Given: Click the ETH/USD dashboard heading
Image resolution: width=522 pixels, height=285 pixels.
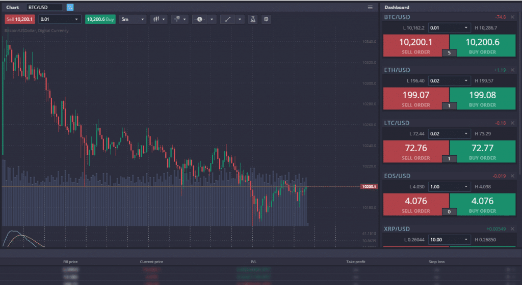Looking at the screenshot, I should [x=397, y=70].
